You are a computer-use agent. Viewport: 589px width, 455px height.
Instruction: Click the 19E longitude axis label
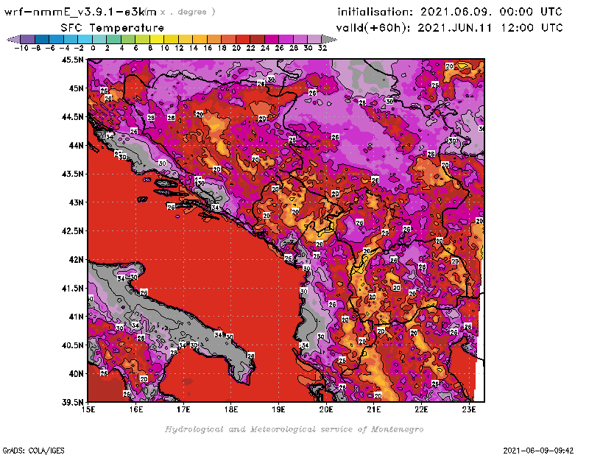(278, 409)
